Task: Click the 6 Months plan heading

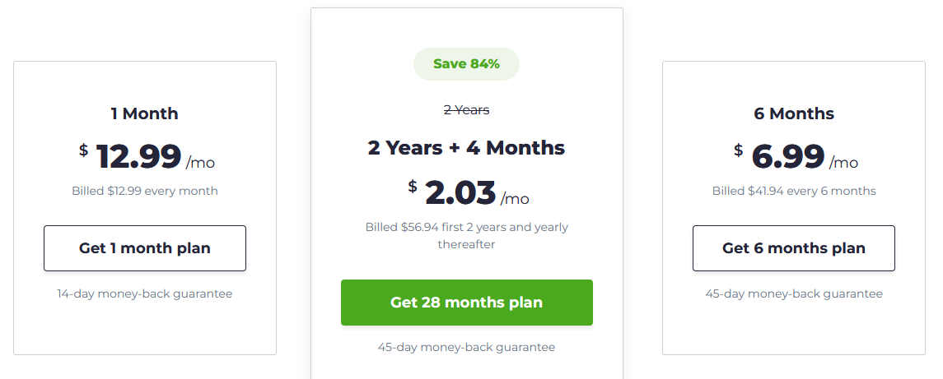Action: 794,113
